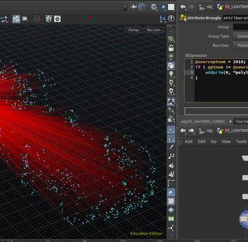Click the axis handle icon at toolbar bottom
The width and height of the screenshot is (248, 242).
tap(171, 228)
